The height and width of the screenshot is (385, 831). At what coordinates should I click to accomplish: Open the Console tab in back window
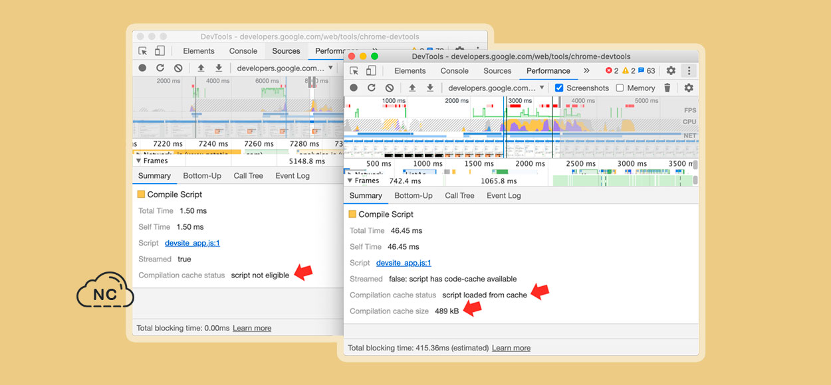[243, 51]
